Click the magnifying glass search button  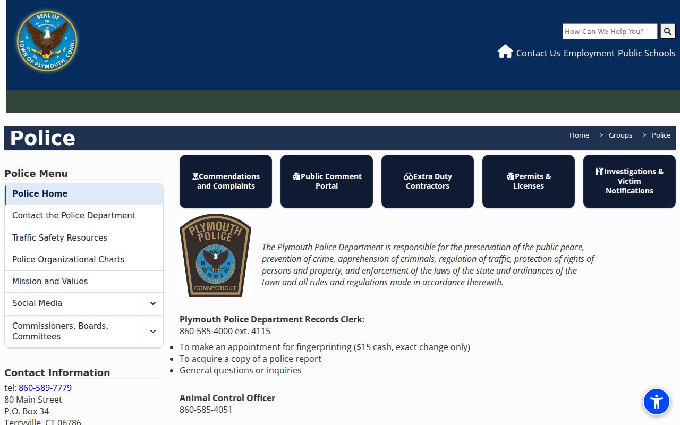click(667, 31)
